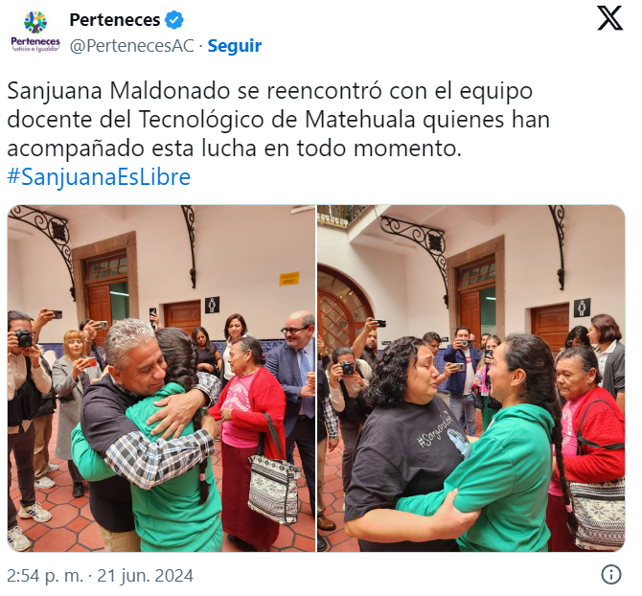Click the patterned handbag in left photo

pyautogui.click(x=273, y=487)
